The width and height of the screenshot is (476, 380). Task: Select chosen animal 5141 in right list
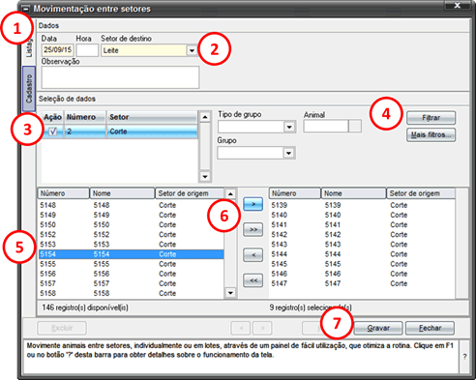(362, 224)
